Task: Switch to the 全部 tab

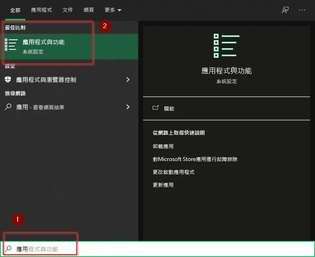Action: coord(15,10)
